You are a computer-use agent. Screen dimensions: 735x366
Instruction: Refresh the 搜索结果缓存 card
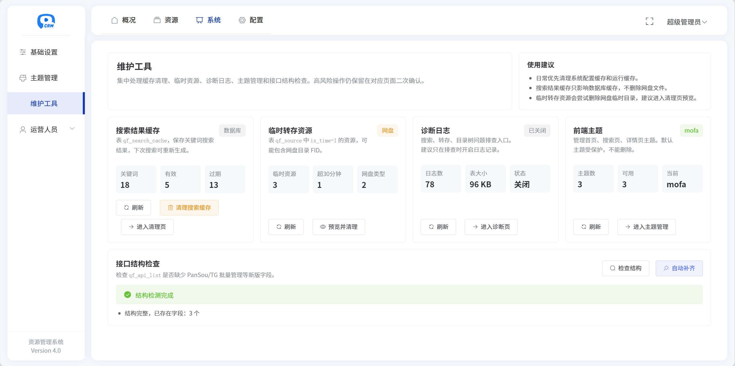[133, 208]
